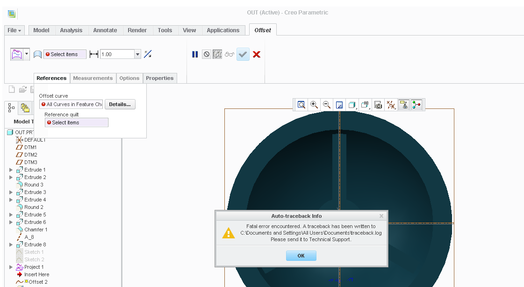Image resolution: width=524 pixels, height=287 pixels.
Task: Open the File menu
Action: coord(14,30)
